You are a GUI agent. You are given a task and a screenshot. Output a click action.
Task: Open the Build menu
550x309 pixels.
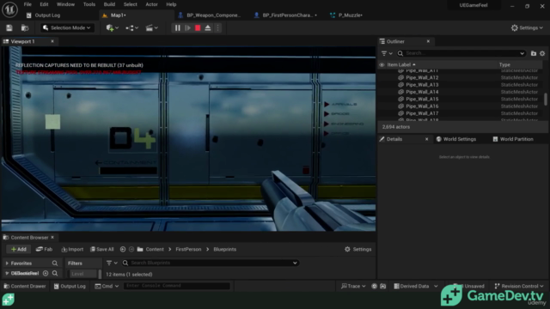tap(109, 4)
